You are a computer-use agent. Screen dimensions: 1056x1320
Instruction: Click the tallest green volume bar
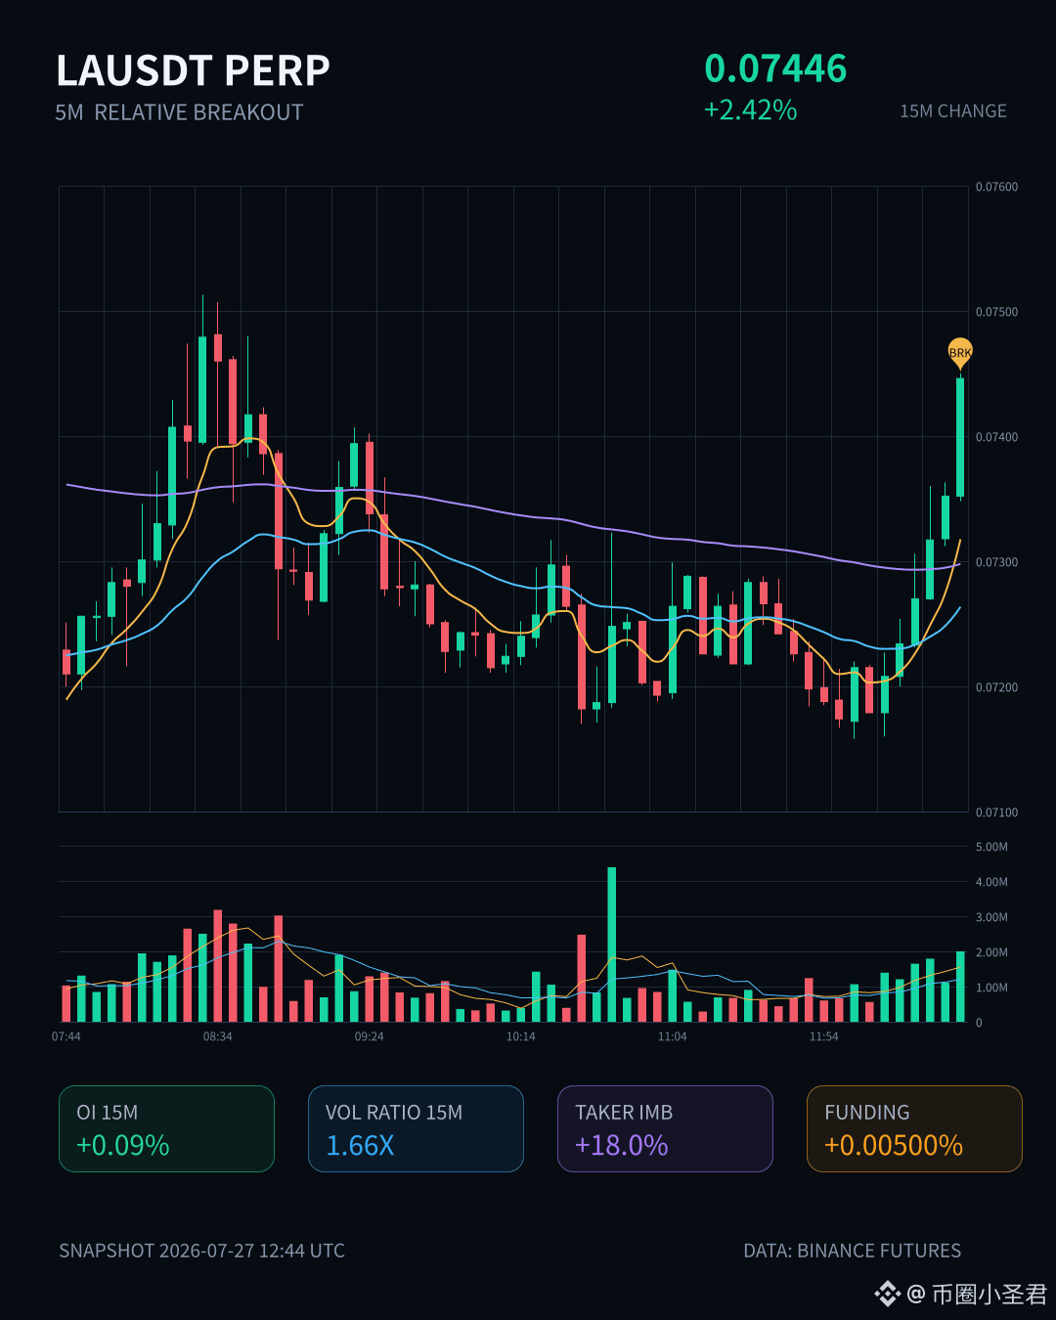point(612,945)
